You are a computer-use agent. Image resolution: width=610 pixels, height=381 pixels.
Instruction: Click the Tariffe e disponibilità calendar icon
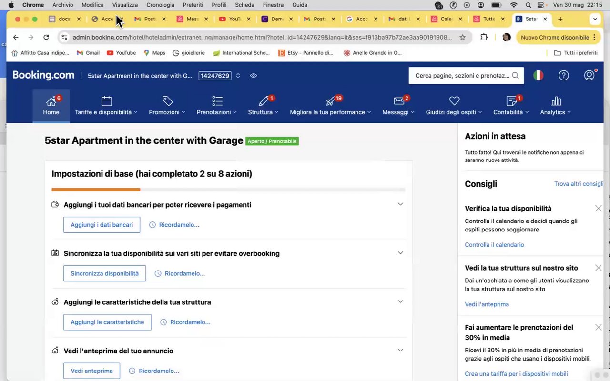107,101
